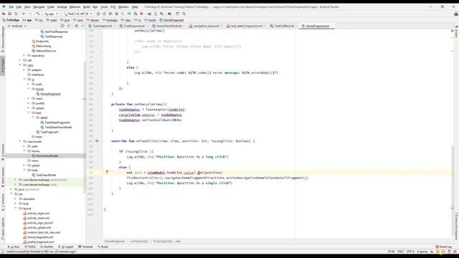Click the red Stop icon in toolbar
Viewport: 459px width, 258px height.
[142, 14]
